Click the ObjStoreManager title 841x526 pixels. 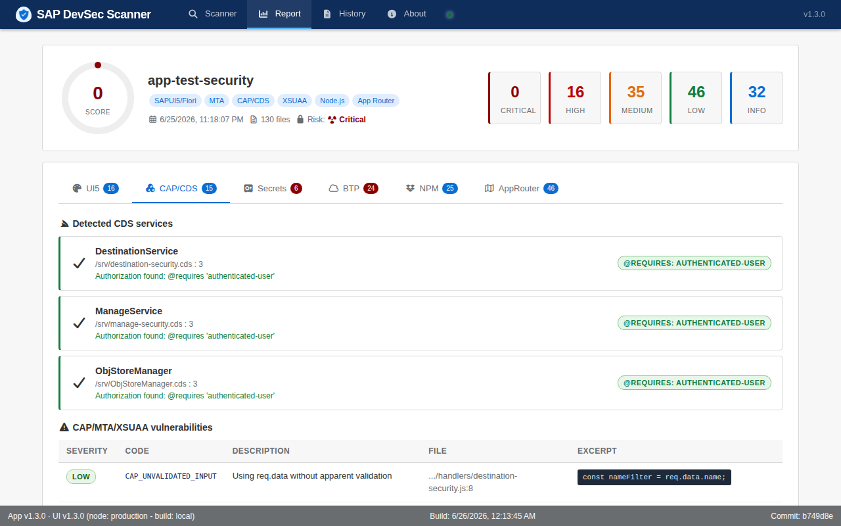[133, 371]
